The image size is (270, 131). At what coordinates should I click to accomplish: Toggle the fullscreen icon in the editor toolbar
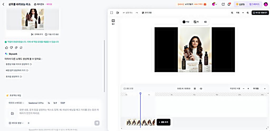click(112, 13)
